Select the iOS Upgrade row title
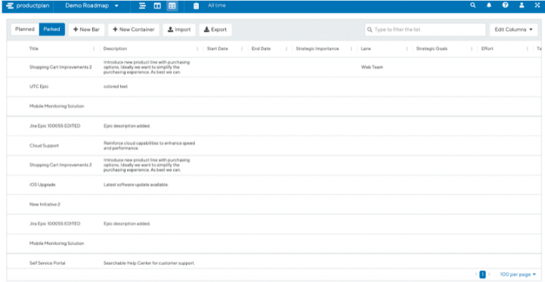 (42, 185)
